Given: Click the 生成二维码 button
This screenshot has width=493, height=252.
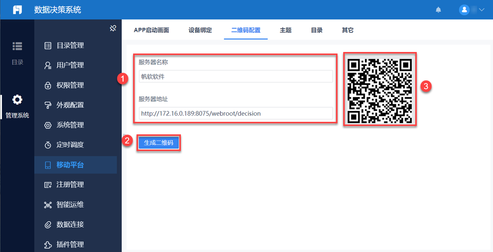Looking at the screenshot, I should (159, 143).
